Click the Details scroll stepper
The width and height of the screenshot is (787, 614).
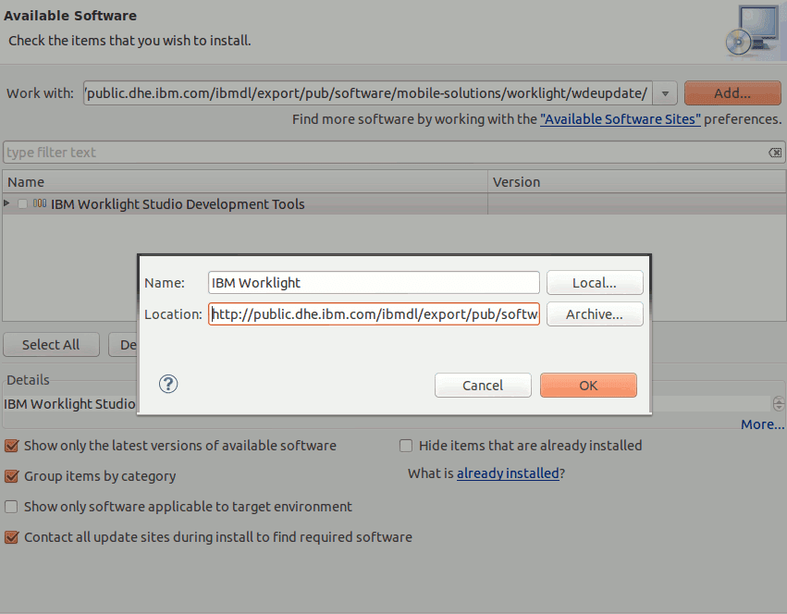(779, 404)
